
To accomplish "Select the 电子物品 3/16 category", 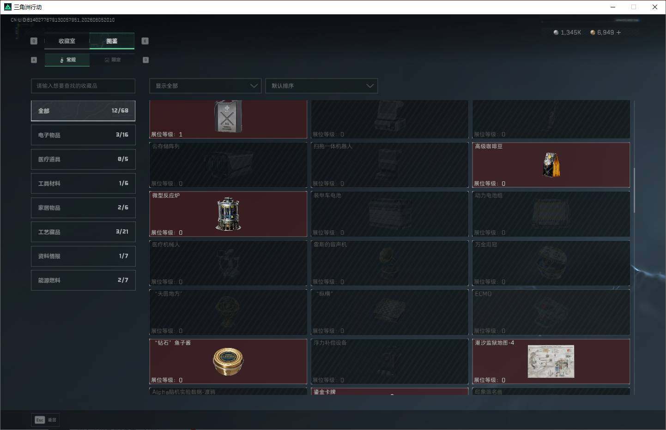I will [x=83, y=135].
